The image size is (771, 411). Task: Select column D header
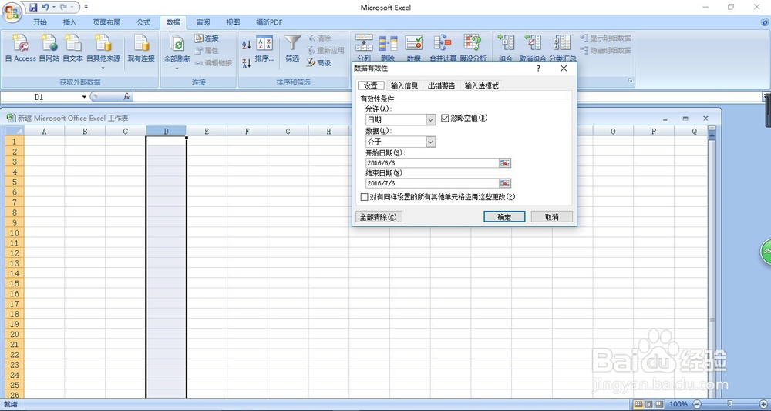pos(167,131)
